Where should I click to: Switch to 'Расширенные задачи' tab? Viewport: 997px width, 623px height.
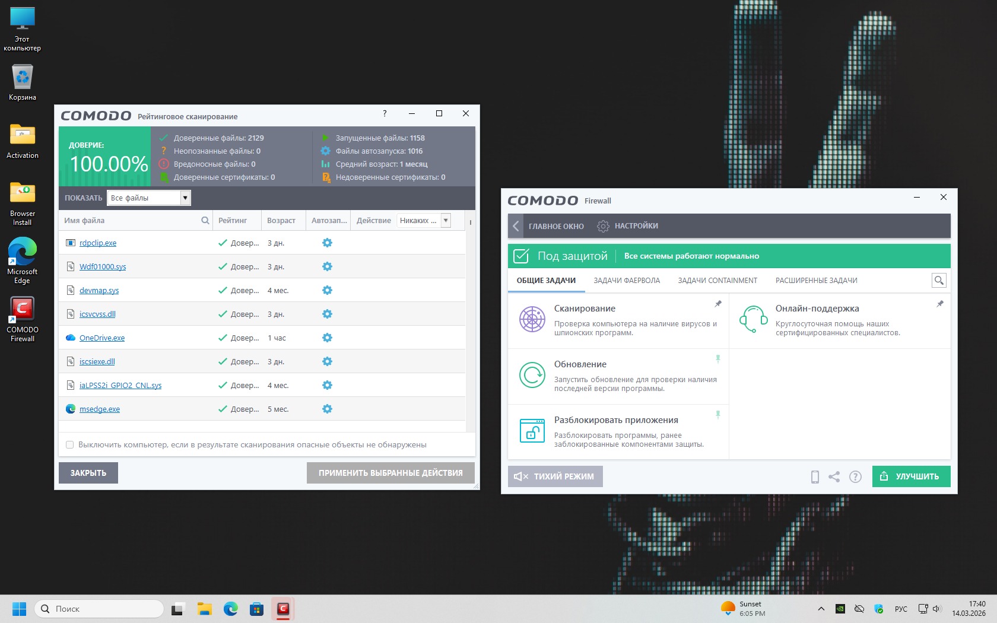(816, 281)
